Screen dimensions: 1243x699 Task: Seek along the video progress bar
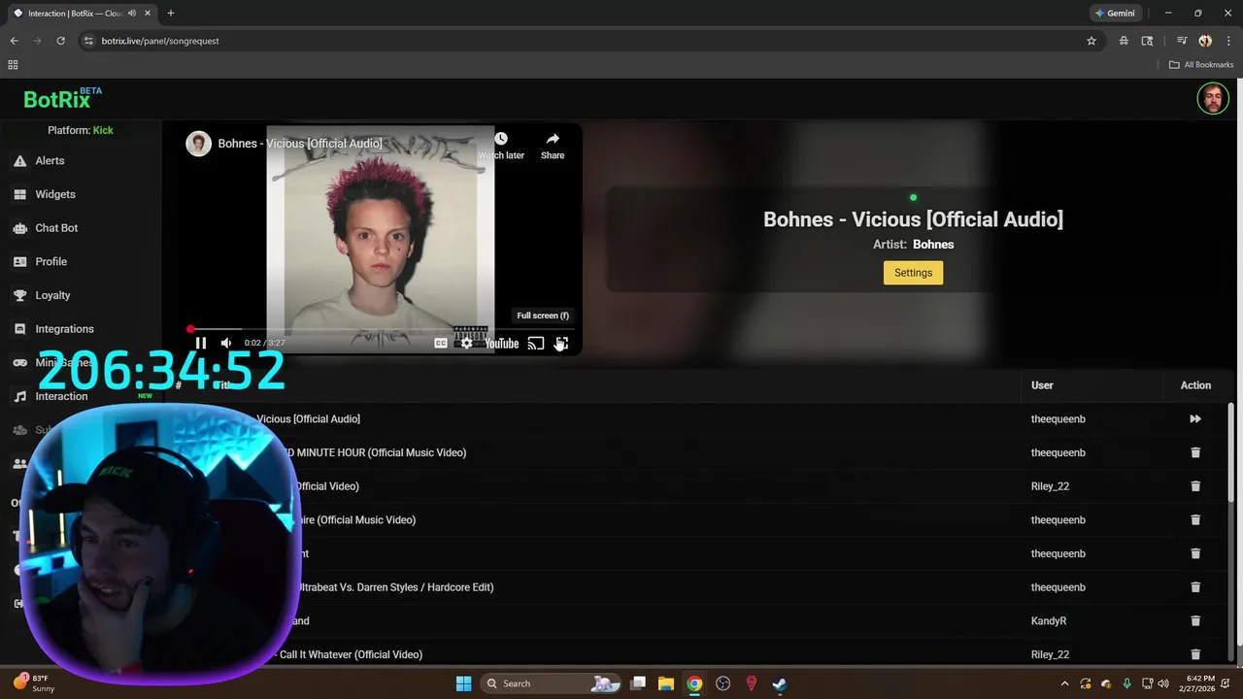pyautogui.click(x=382, y=329)
